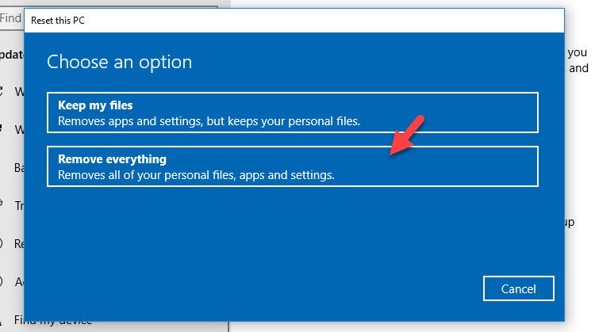Click the 'Choose an option' heading
Viewport: 595px width, 332px height.
click(120, 62)
